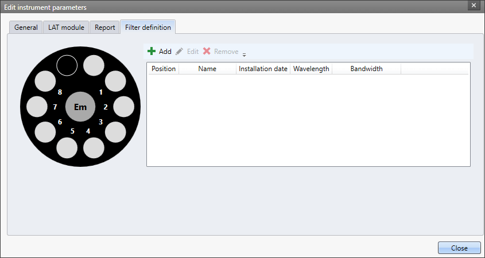Click the red Remove X icon
This screenshot has height=258, width=485.
(x=207, y=52)
